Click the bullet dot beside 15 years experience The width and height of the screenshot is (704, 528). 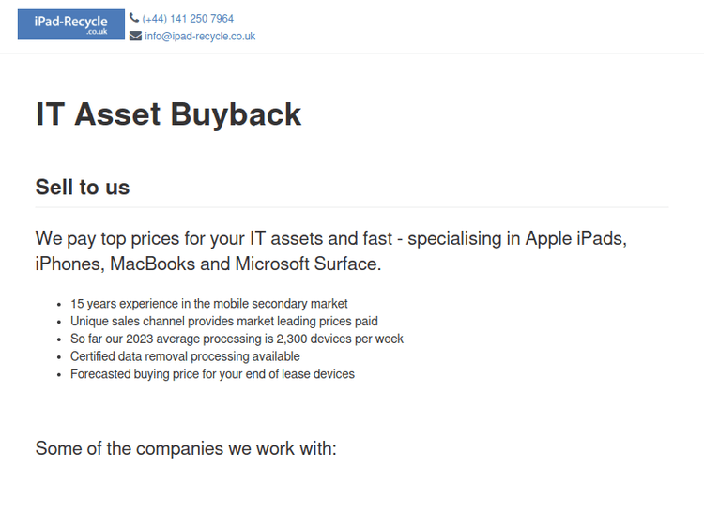(60, 305)
